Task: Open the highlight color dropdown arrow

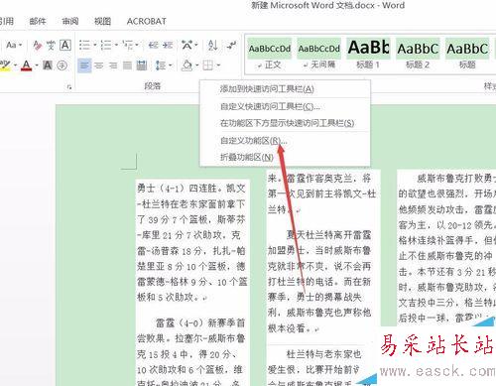Action: tap(15, 65)
